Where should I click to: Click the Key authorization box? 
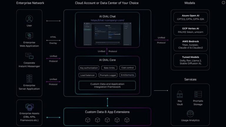[x=89, y=68]
